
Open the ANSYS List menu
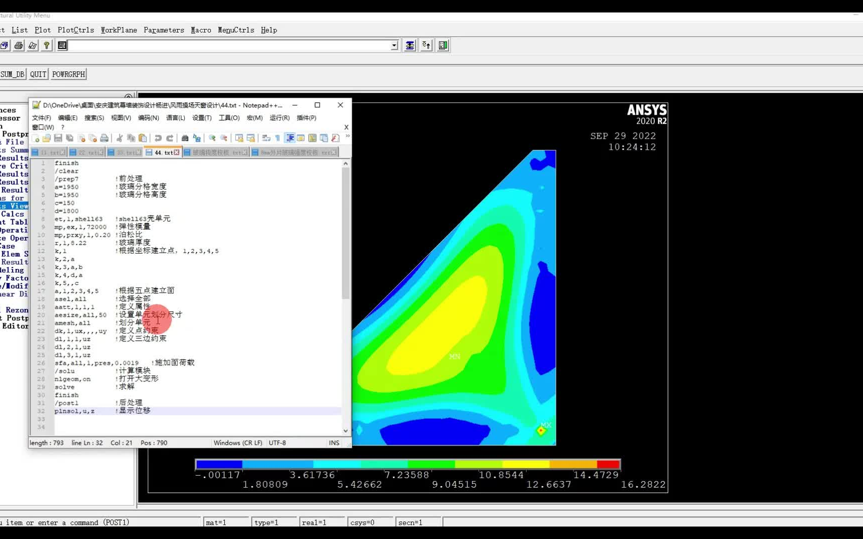coord(19,30)
